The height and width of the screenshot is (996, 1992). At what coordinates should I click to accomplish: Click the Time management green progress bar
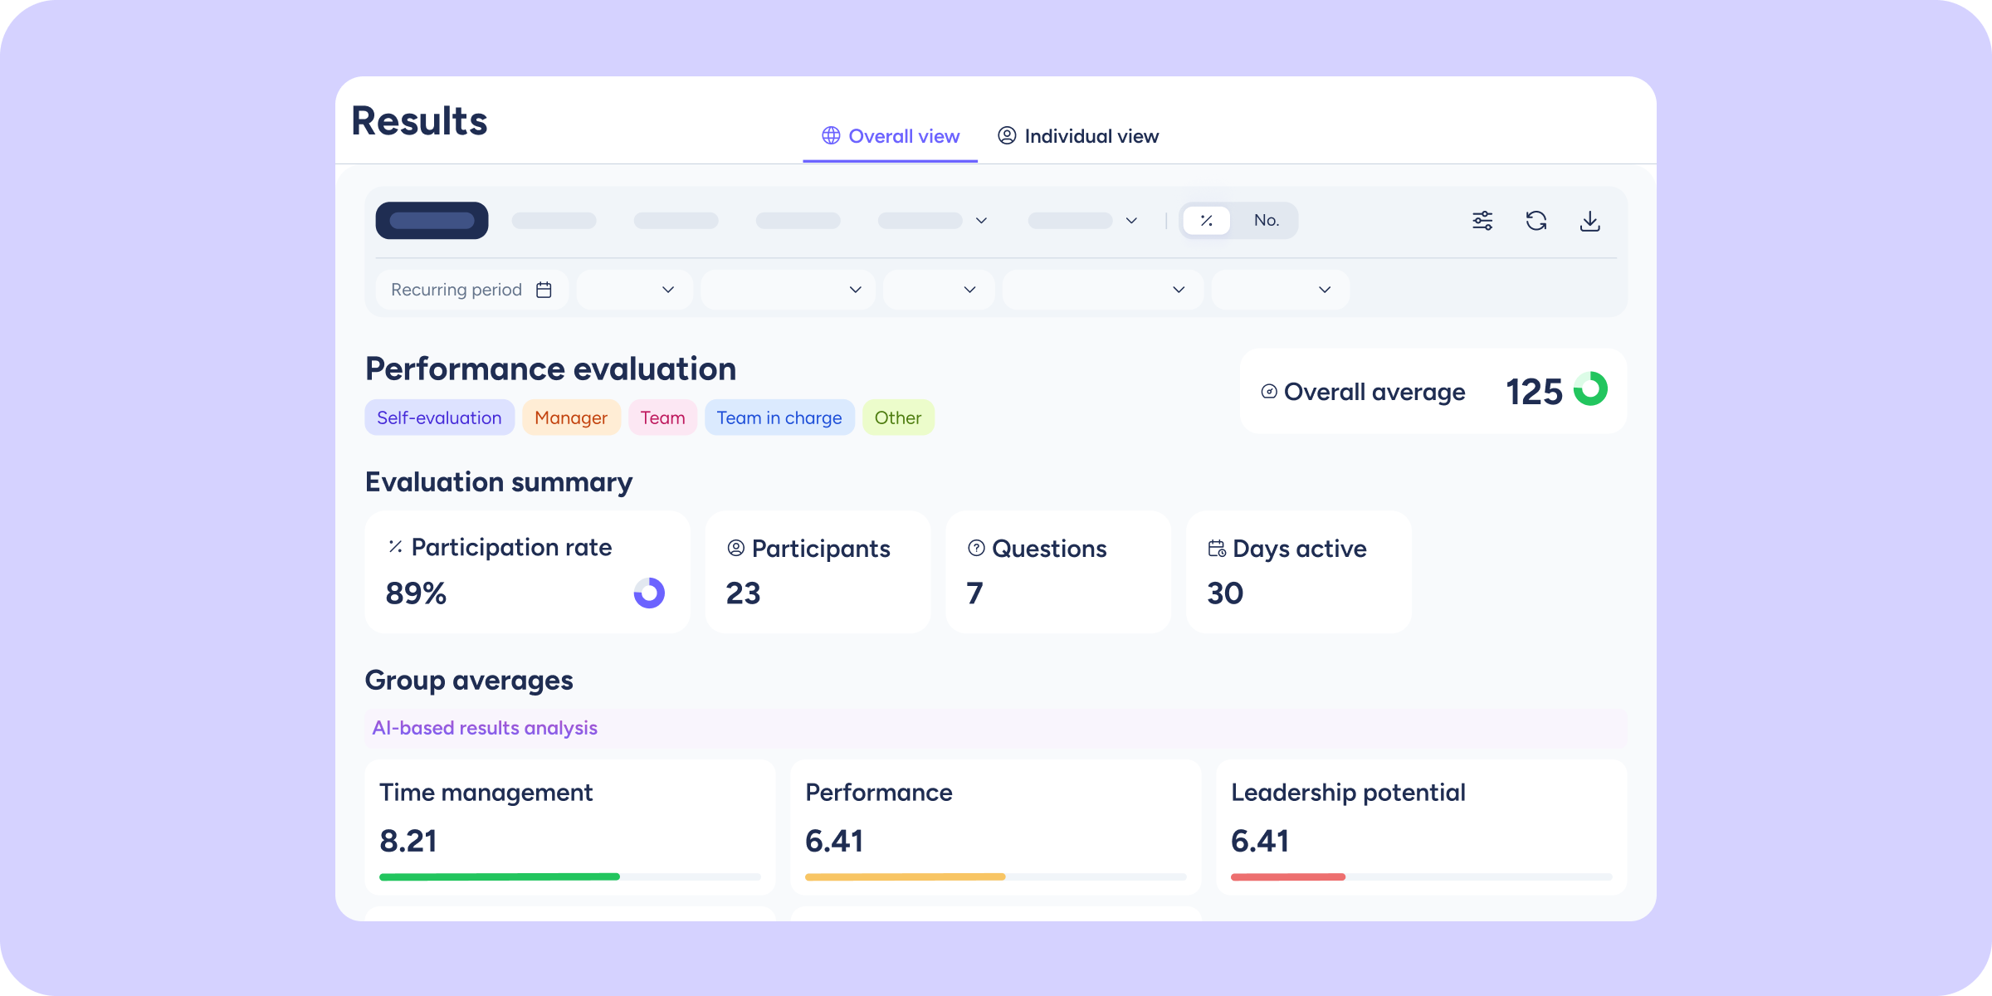[500, 876]
